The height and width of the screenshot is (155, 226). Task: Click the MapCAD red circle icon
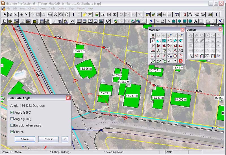pyautogui.click(x=175, y=56)
